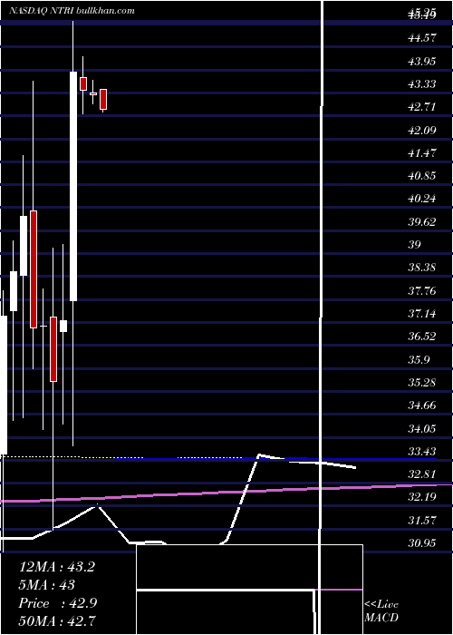The height and width of the screenshot is (635, 453).
Task: Click the 39 price axis label
Action: pos(415,245)
